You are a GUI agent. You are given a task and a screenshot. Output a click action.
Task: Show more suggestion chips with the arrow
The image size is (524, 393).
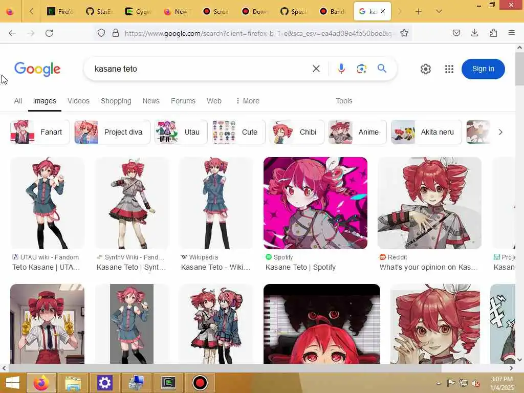point(500,132)
